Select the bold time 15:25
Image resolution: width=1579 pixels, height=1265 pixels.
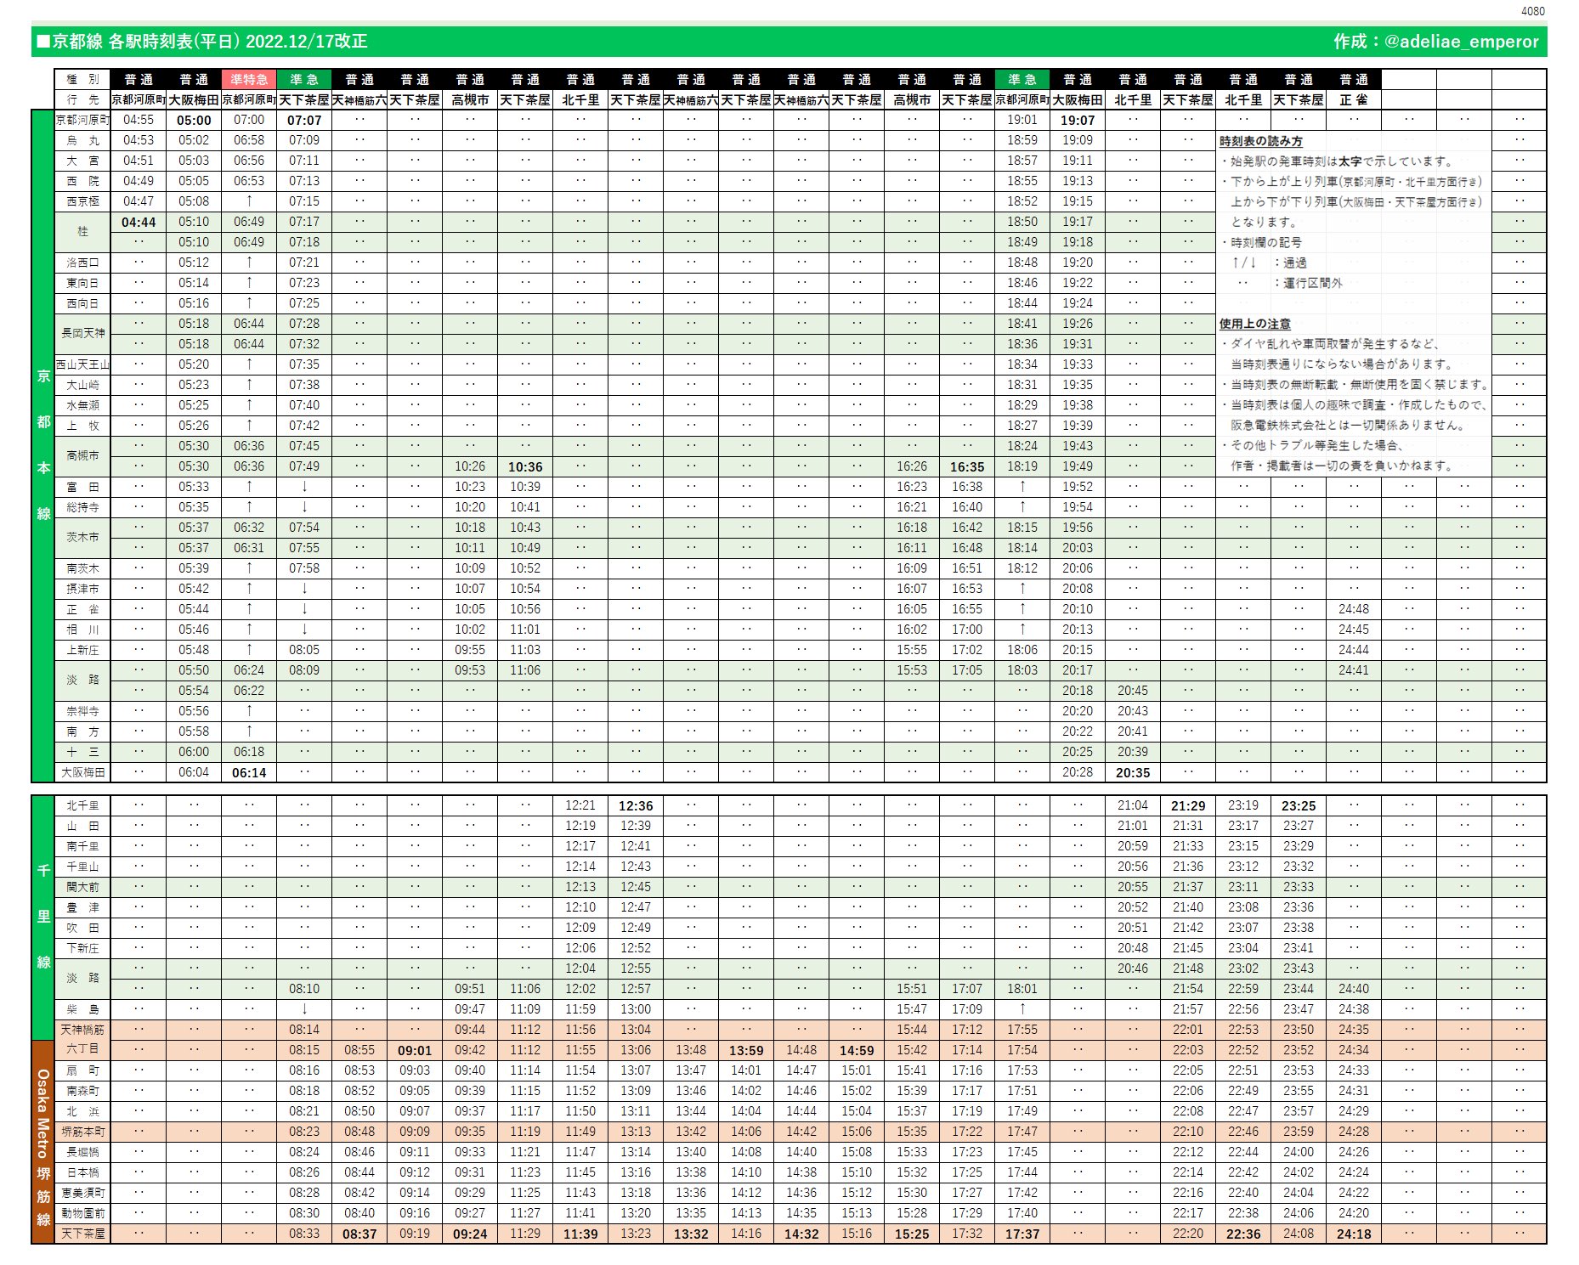click(x=912, y=1234)
